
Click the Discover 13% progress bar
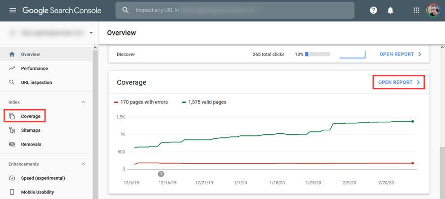pyautogui.click(x=317, y=54)
